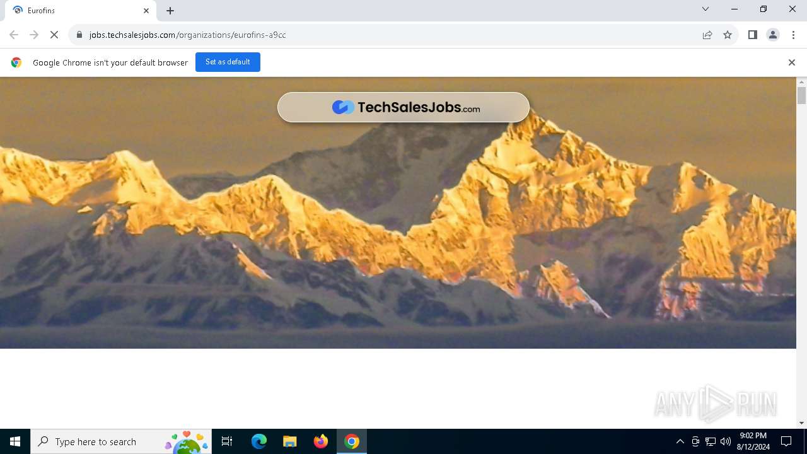Bookmark this tab with star

tap(728, 35)
